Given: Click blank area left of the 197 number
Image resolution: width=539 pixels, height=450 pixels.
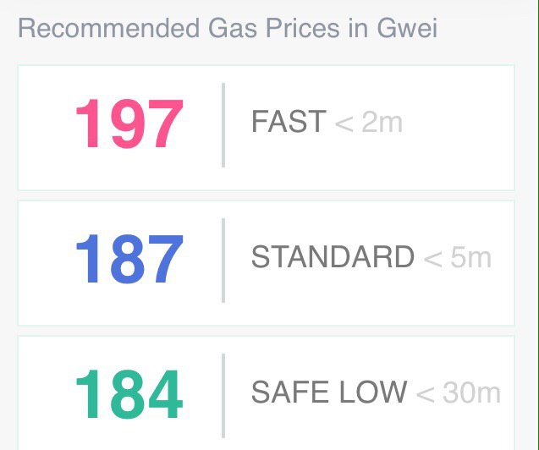Looking at the screenshot, I should [x=44, y=125].
